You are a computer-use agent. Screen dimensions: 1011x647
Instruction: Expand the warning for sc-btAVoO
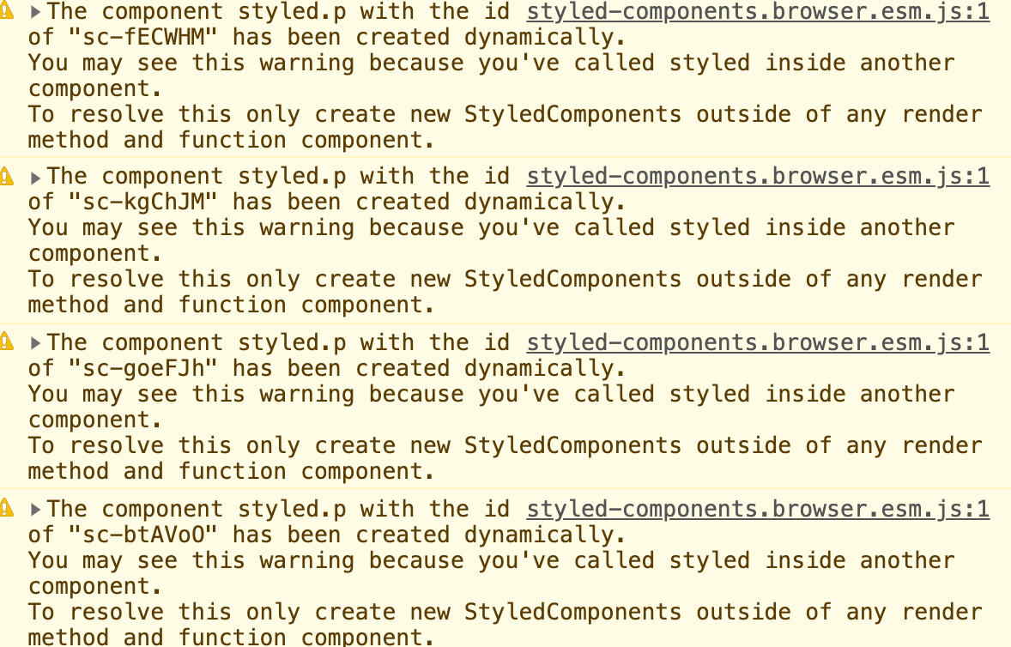tap(35, 510)
